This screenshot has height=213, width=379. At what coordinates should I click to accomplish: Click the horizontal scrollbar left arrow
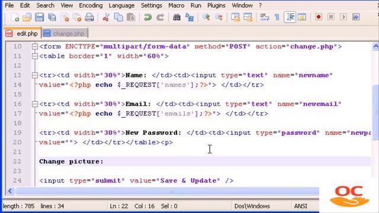click(x=10, y=191)
